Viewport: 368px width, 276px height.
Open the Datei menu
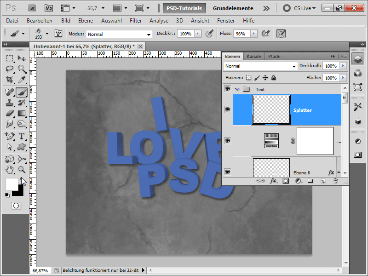point(12,21)
